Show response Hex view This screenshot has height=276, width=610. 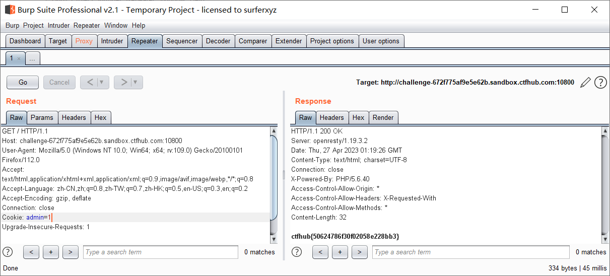pos(358,117)
